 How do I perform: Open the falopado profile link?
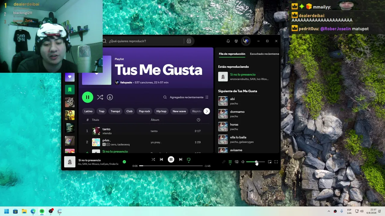click(126, 82)
